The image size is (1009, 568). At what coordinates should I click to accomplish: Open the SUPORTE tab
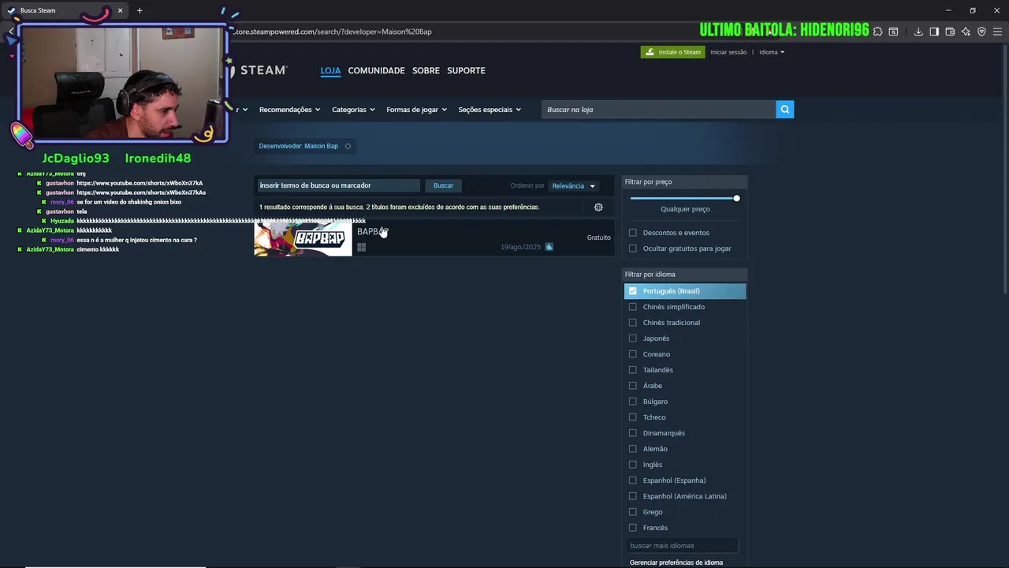(x=466, y=71)
